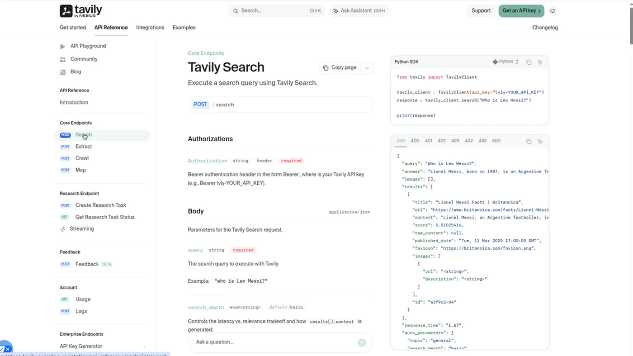Select the API Reference tab
This screenshot has width=633, height=356.
[111, 28]
